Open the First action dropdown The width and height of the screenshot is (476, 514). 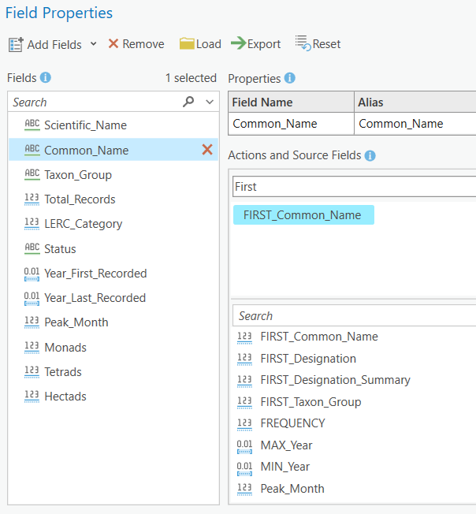[355, 187]
